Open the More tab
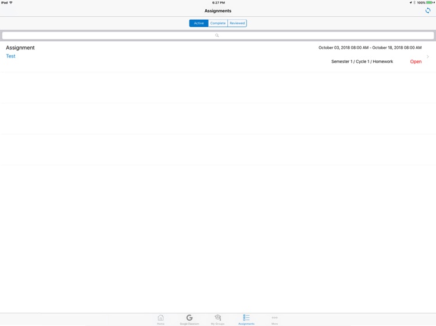Viewport: 436px width, 326px height. (x=275, y=320)
